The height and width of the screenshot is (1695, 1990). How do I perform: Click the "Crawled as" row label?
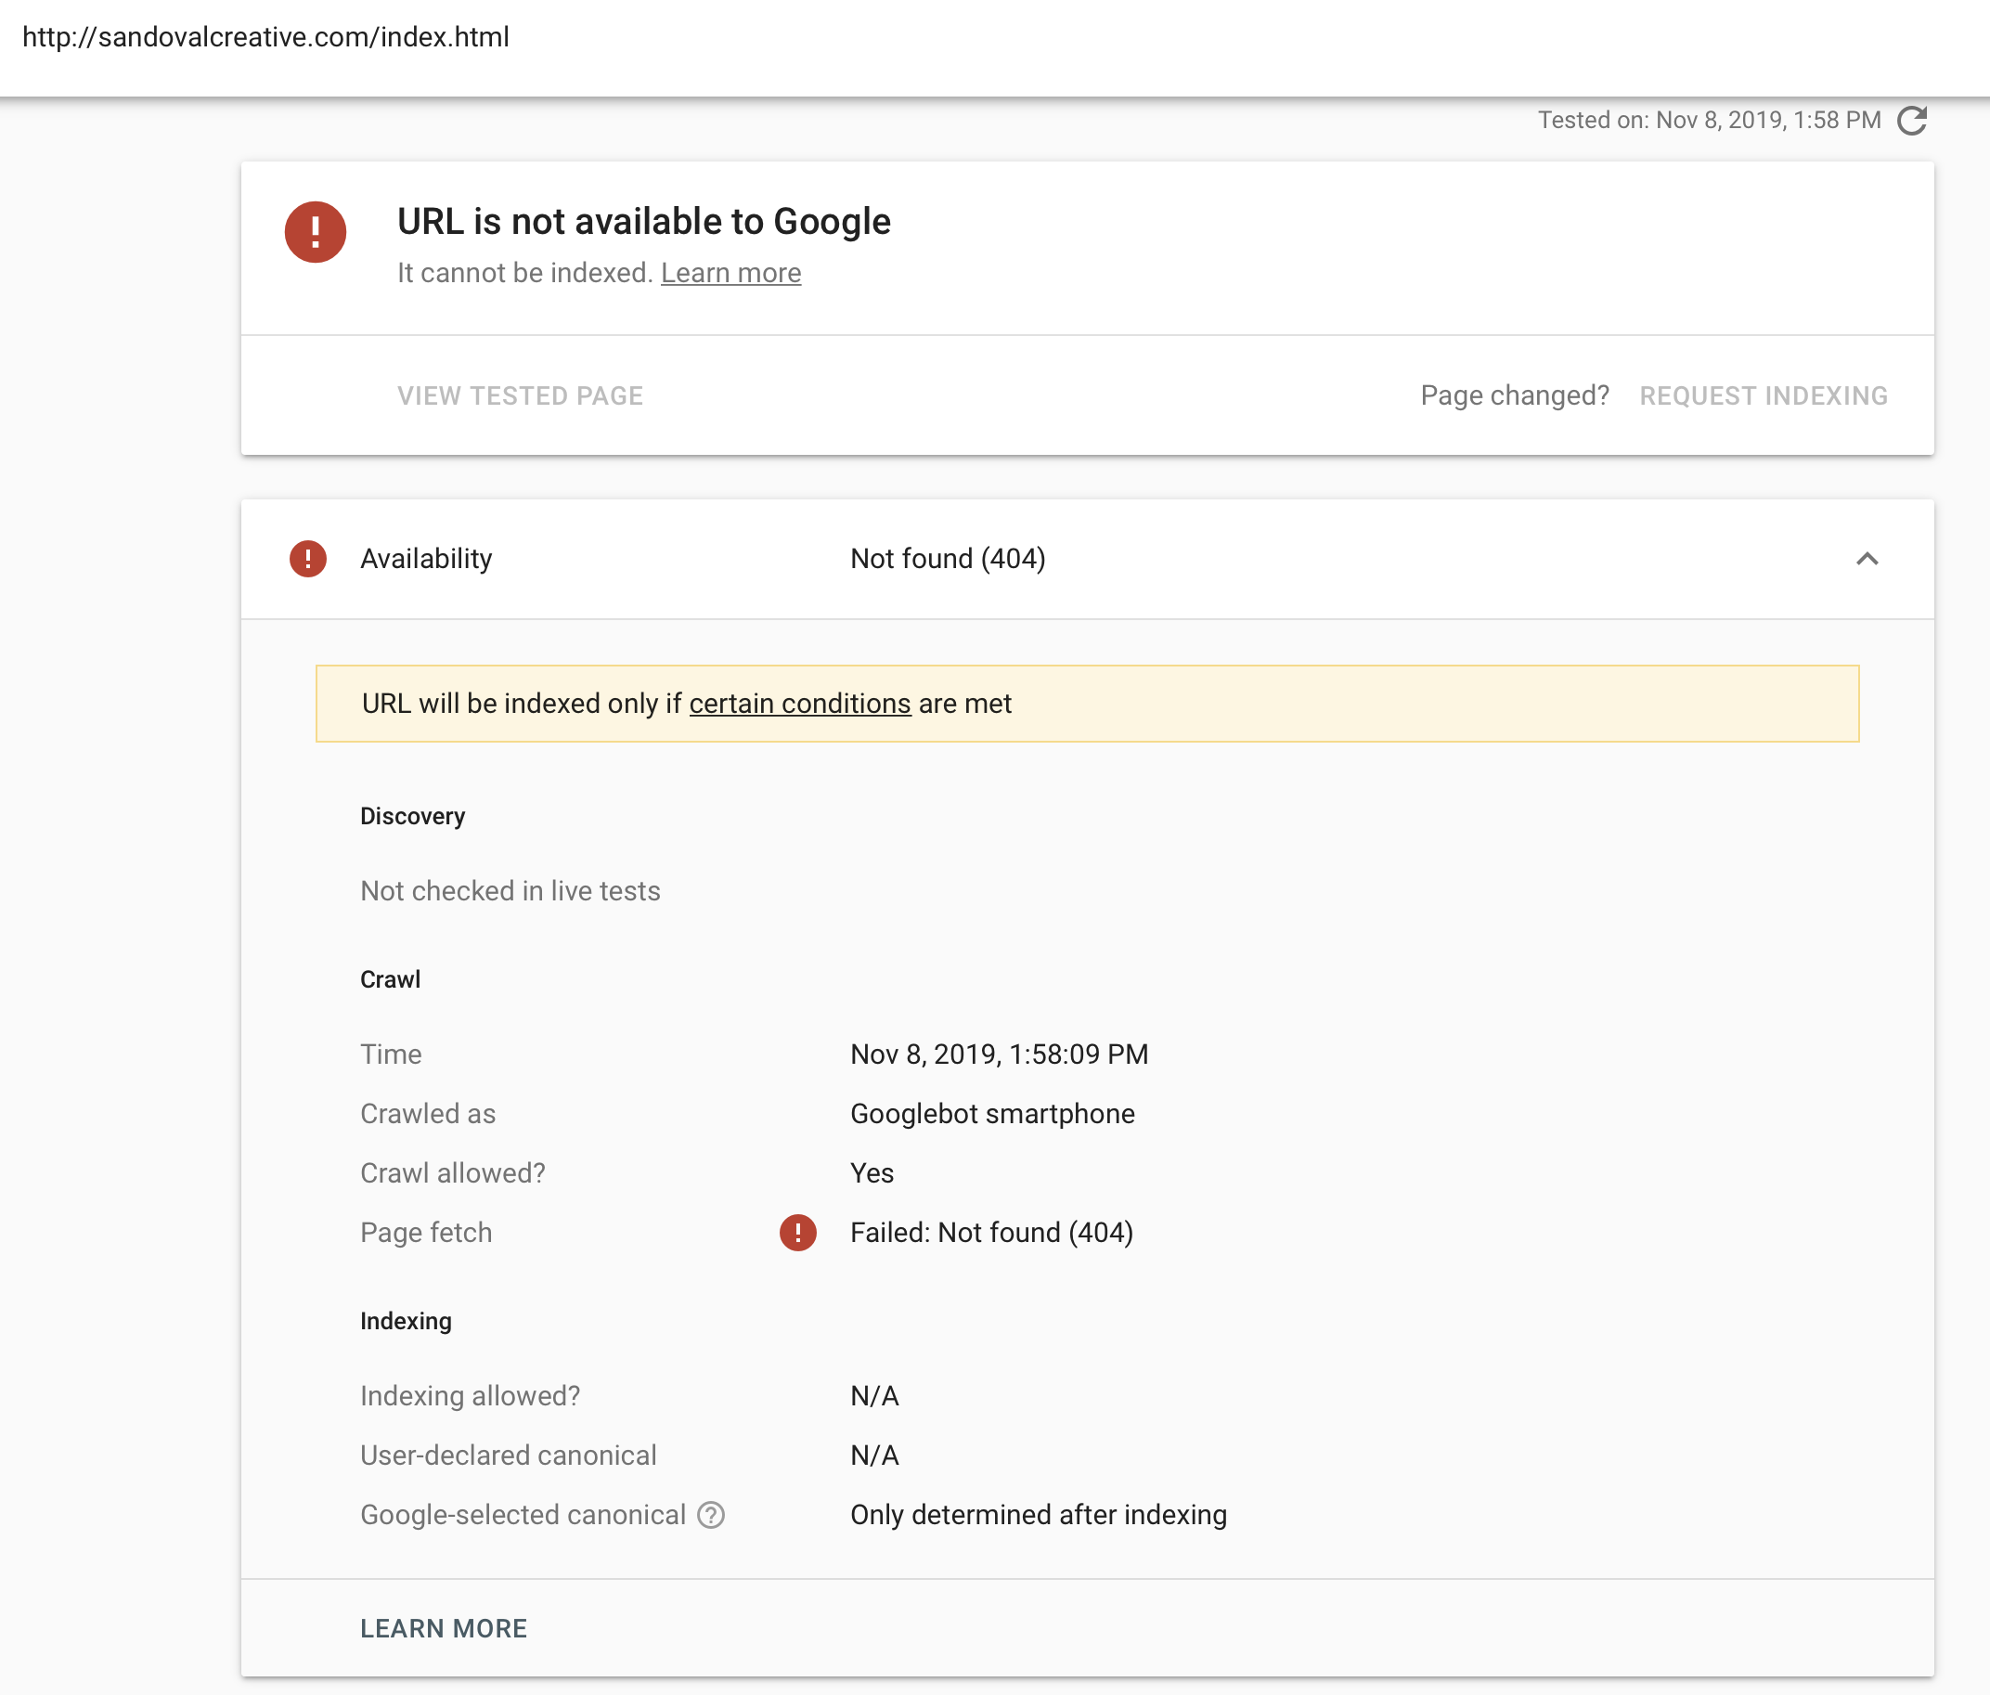(427, 1114)
